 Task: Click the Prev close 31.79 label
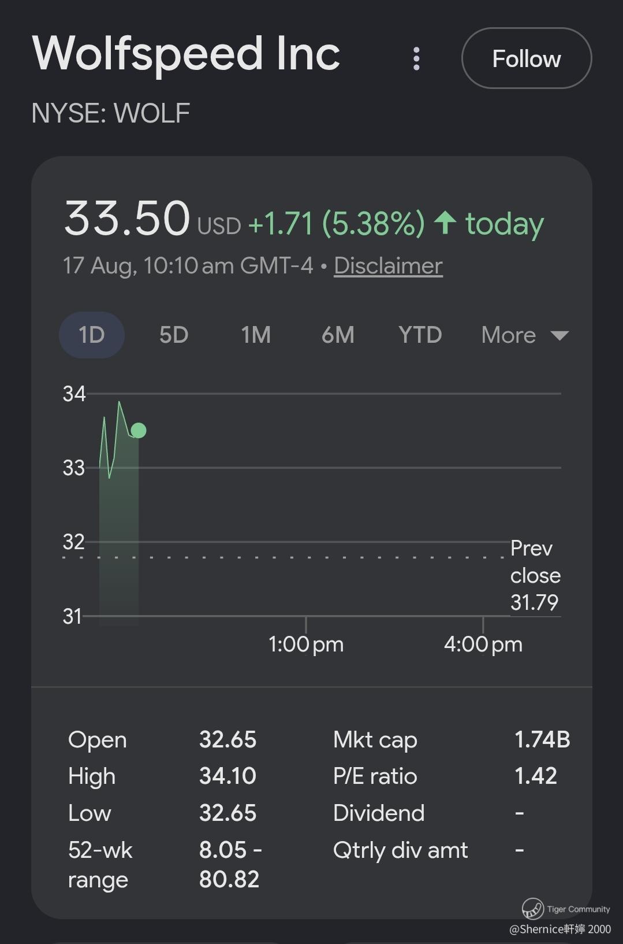pos(535,575)
